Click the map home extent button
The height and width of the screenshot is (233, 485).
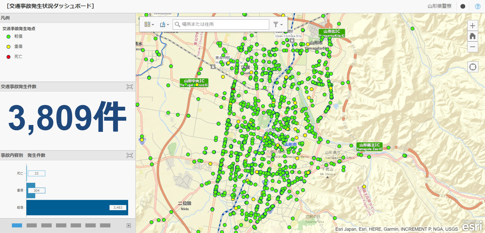click(472, 36)
